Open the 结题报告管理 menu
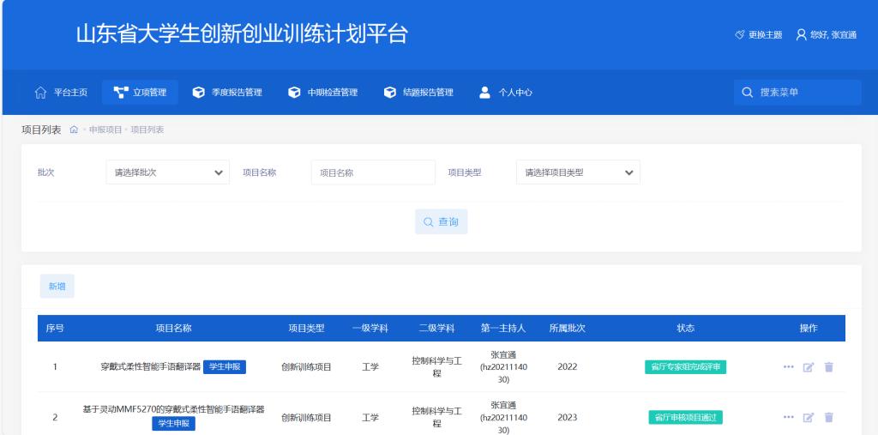The image size is (878, 435). click(x=418, y=93)
